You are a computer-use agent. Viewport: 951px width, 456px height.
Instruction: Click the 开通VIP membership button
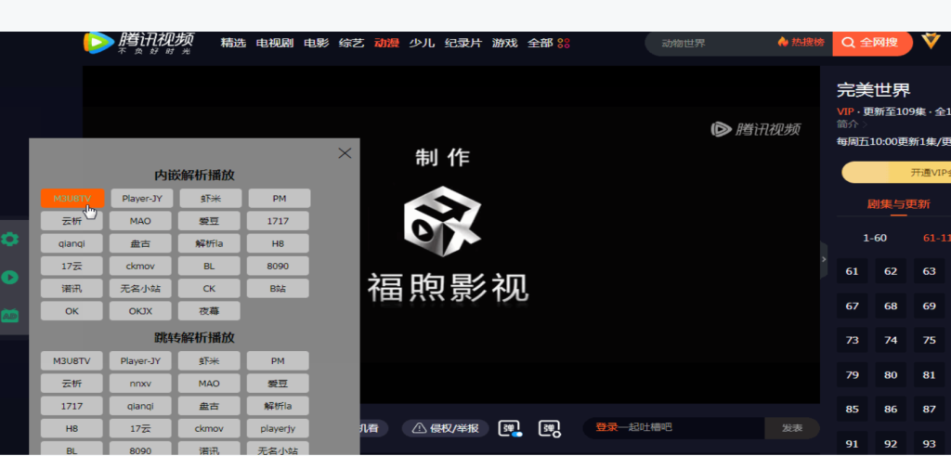click(896, 172)
